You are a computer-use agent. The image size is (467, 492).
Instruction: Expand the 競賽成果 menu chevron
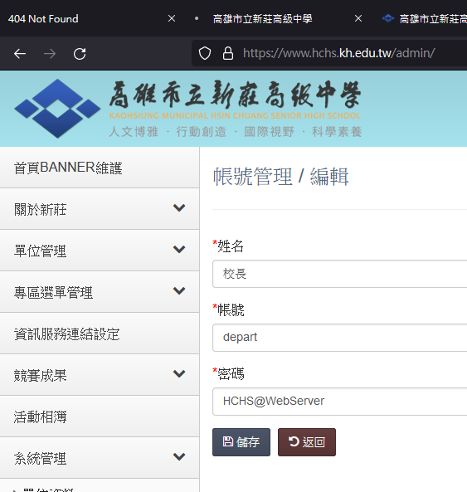[x=179, y=373]
